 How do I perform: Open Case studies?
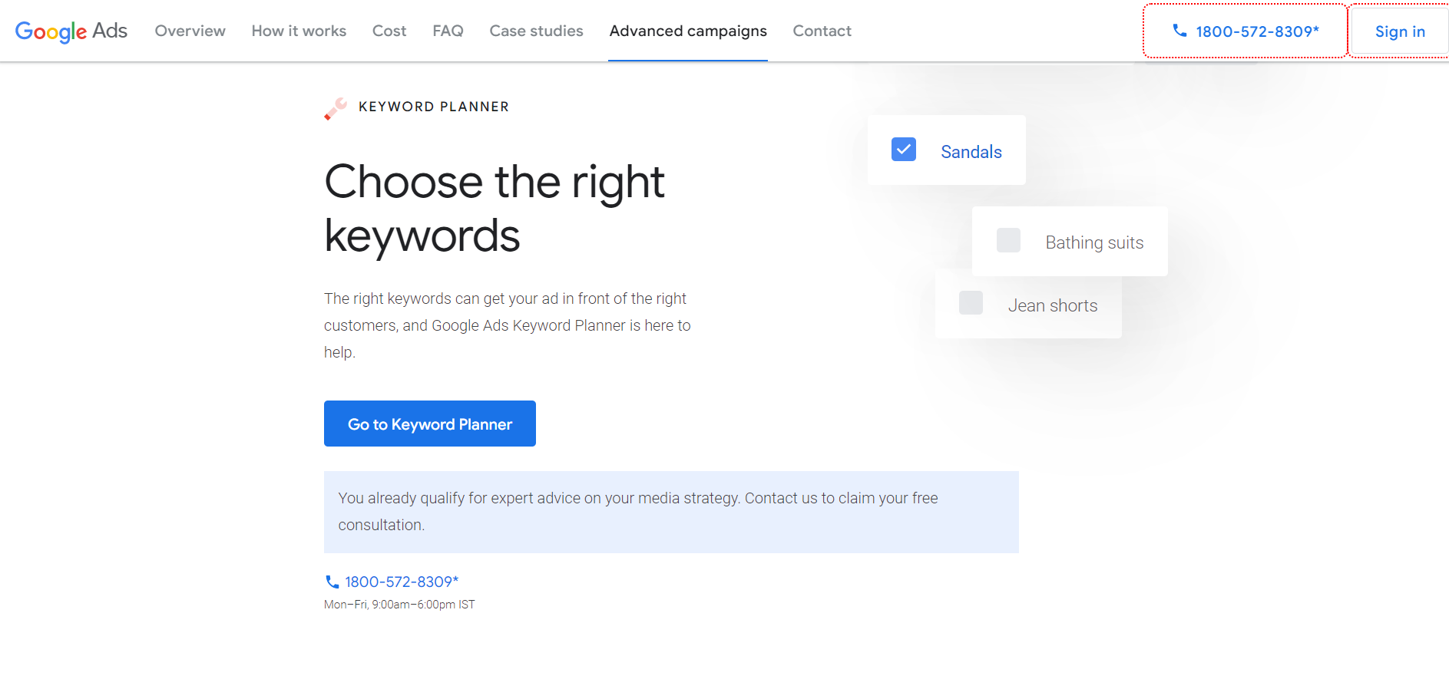tap(536, 31)
